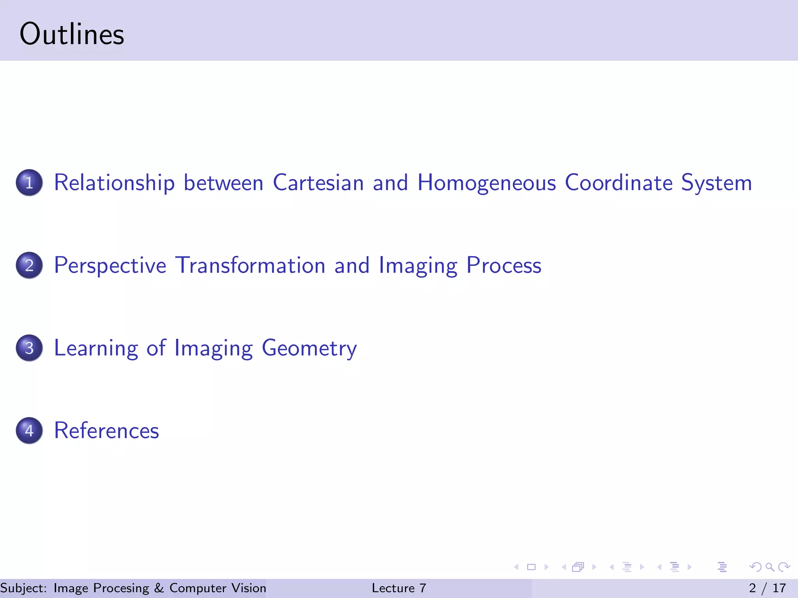Click the next slide arrow after rectangle icon
This screenshot has height=598, width=798.
pos(546,567)
